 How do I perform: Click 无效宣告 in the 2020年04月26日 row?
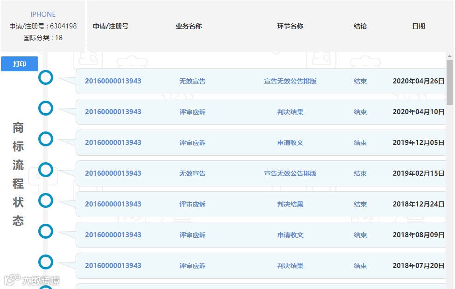(x=192, y=81)
